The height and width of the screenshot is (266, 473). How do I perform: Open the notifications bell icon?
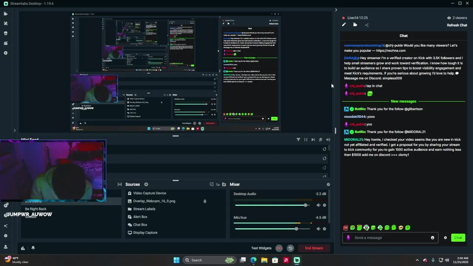pyautogui.click(x=33, y=248)
